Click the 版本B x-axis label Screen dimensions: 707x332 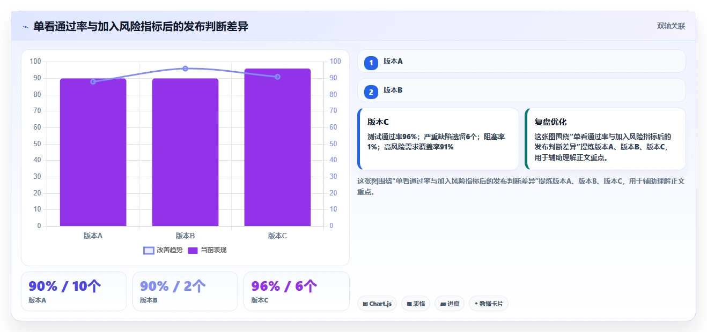point(185,236)
